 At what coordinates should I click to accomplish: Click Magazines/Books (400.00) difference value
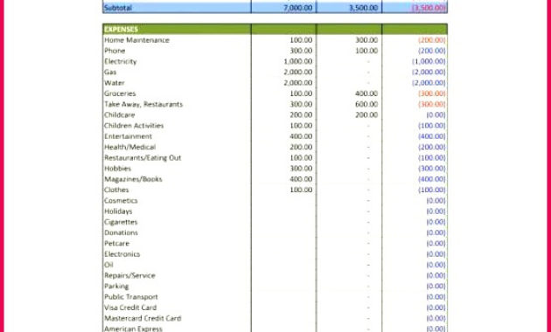[432, 179]
